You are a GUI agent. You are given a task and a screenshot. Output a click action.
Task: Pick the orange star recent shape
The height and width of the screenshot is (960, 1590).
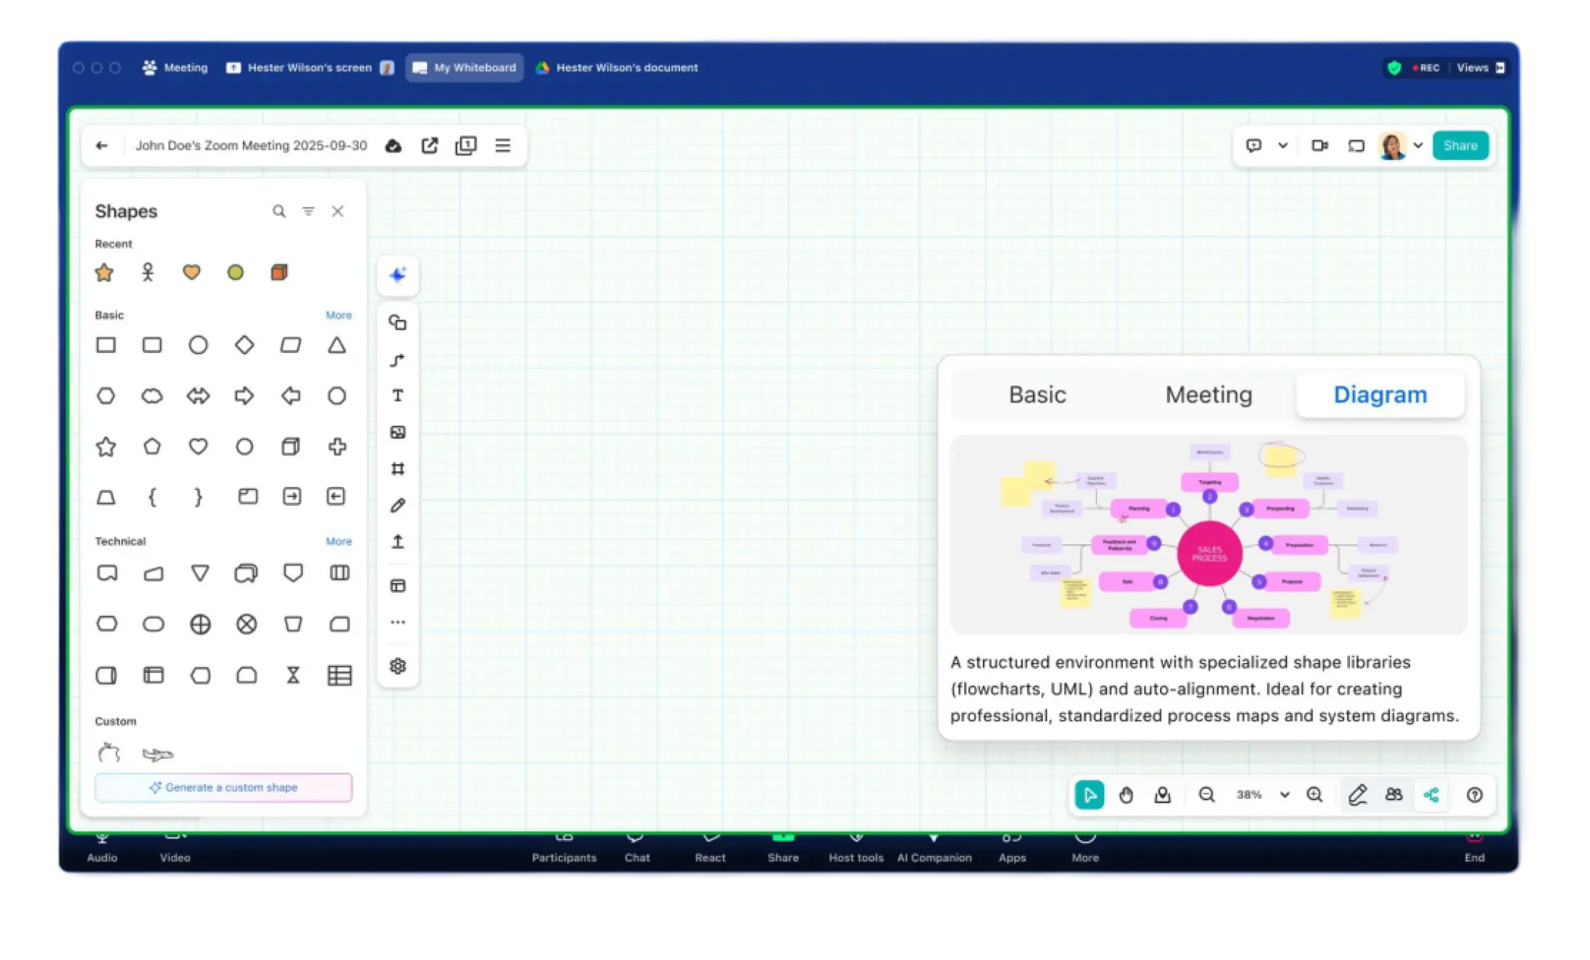[x=104, y=273]
